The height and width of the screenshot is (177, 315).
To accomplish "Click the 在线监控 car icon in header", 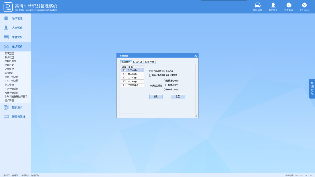I will coord(257,5).
